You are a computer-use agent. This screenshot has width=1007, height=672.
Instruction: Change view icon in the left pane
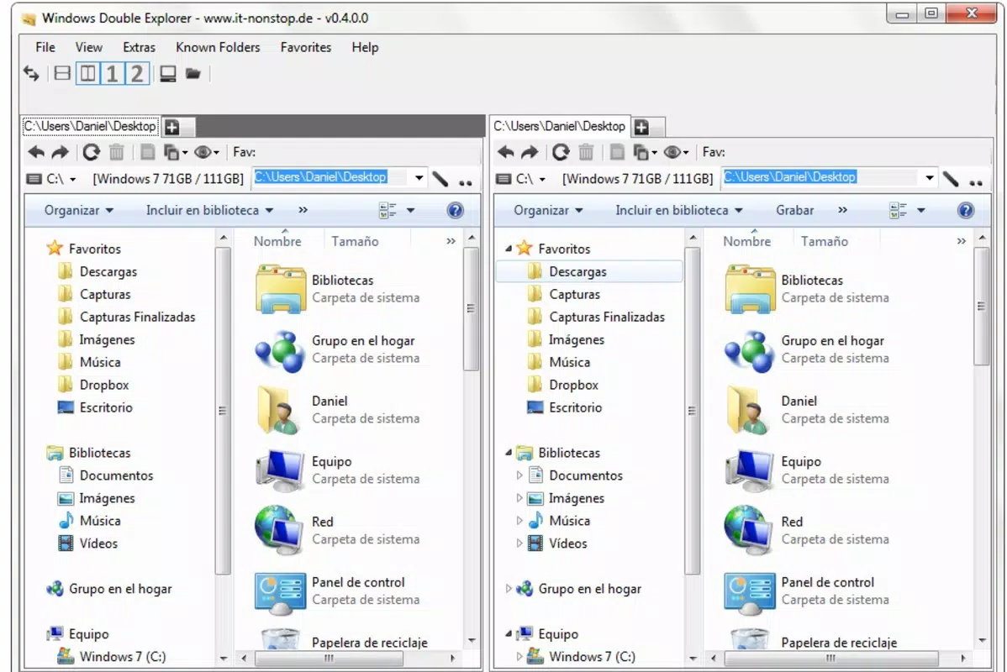[388, 211]
